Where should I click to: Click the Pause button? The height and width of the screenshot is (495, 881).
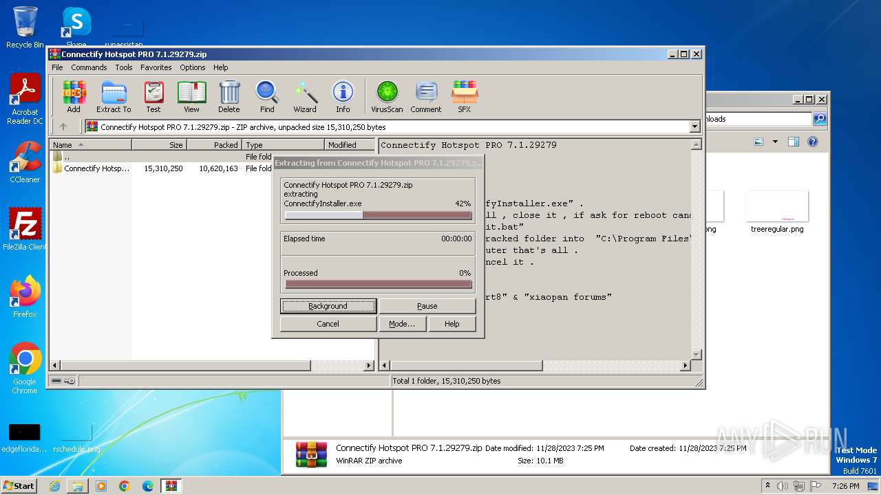pyautogui.click(x=427, y=306)
